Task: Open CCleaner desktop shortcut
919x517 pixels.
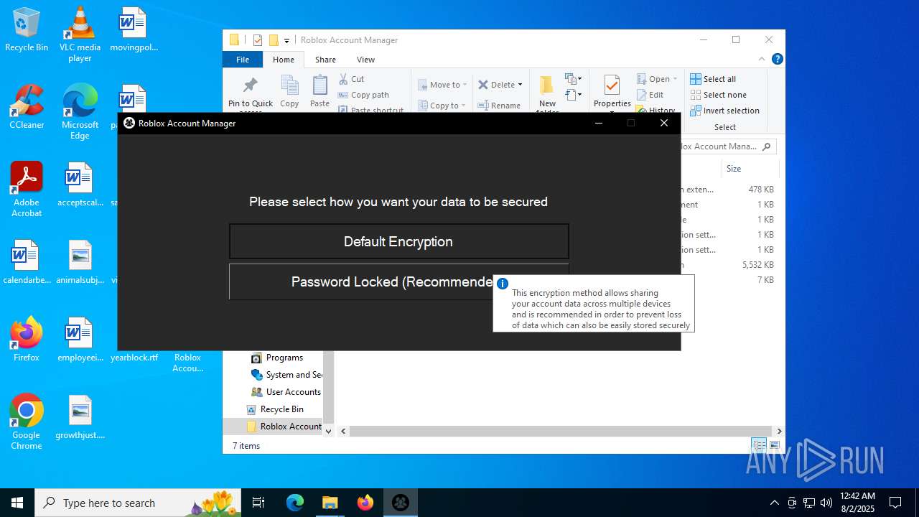Action: click(x=27, y=107)
